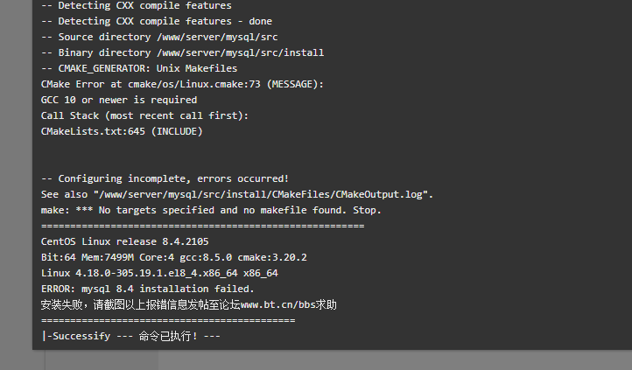Click the ERROR: mysql 8.4 installation failed line
The image size is (632, 370).
tap(148, 289)
